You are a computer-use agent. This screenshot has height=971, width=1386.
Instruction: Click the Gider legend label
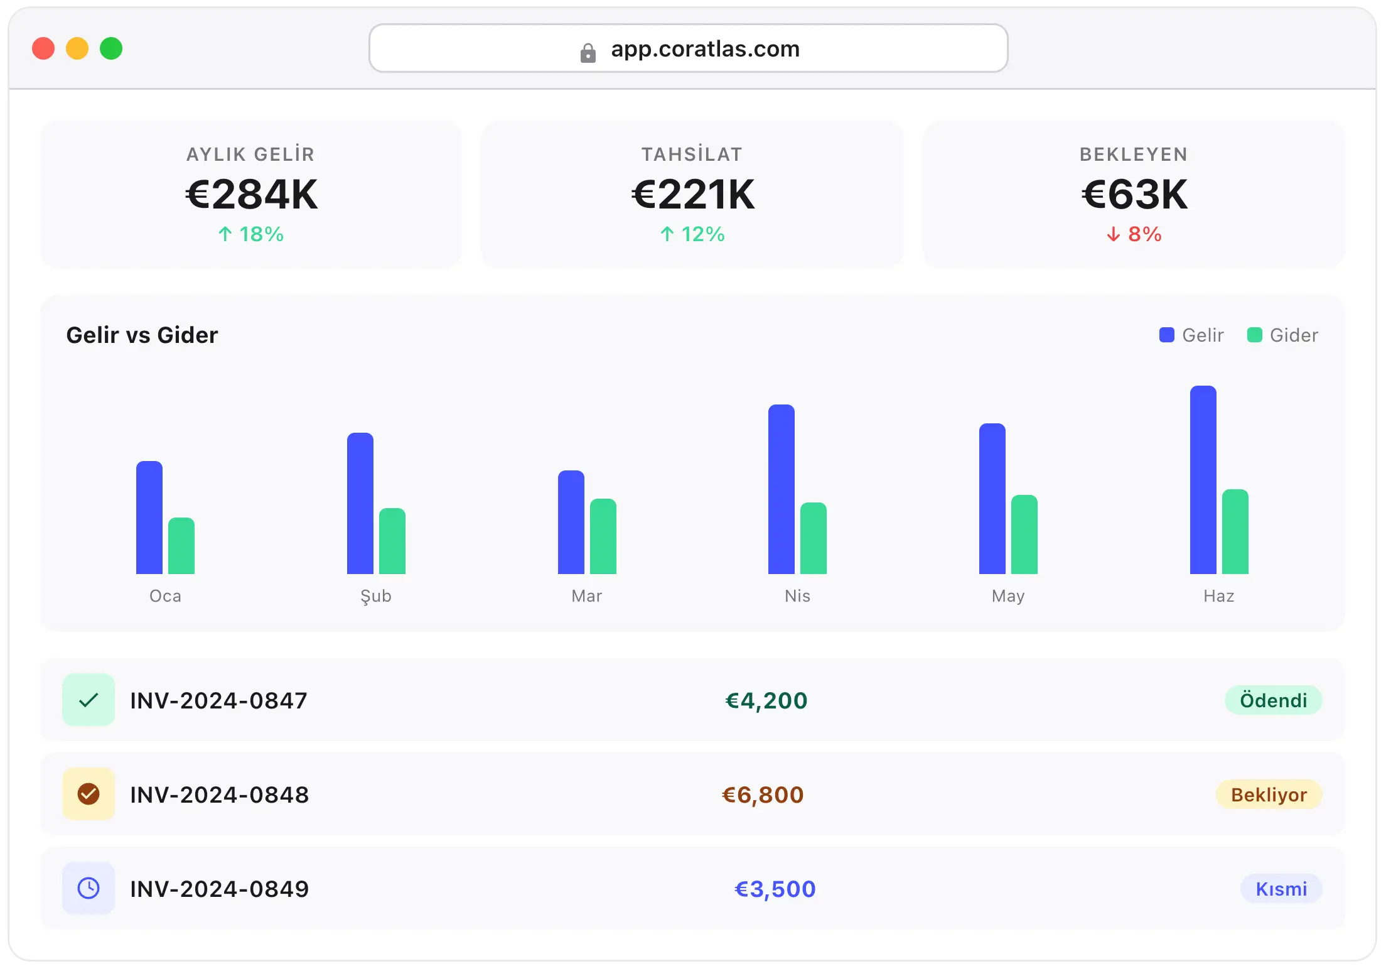click(1294, 335)
